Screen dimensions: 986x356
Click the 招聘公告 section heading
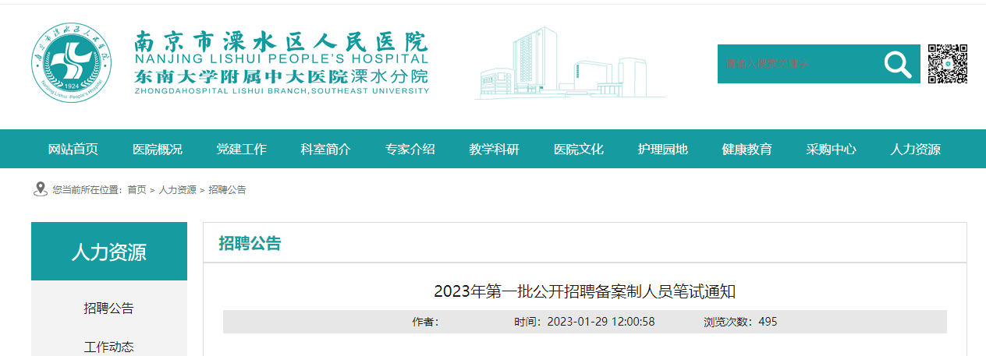(x=250, y=243)
